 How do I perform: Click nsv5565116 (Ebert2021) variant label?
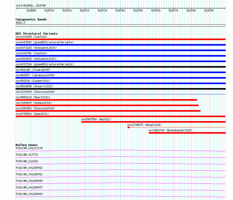(33, 97)
